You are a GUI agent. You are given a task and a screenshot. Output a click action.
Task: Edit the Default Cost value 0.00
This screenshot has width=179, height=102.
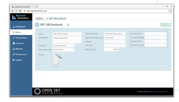(111, 50)
